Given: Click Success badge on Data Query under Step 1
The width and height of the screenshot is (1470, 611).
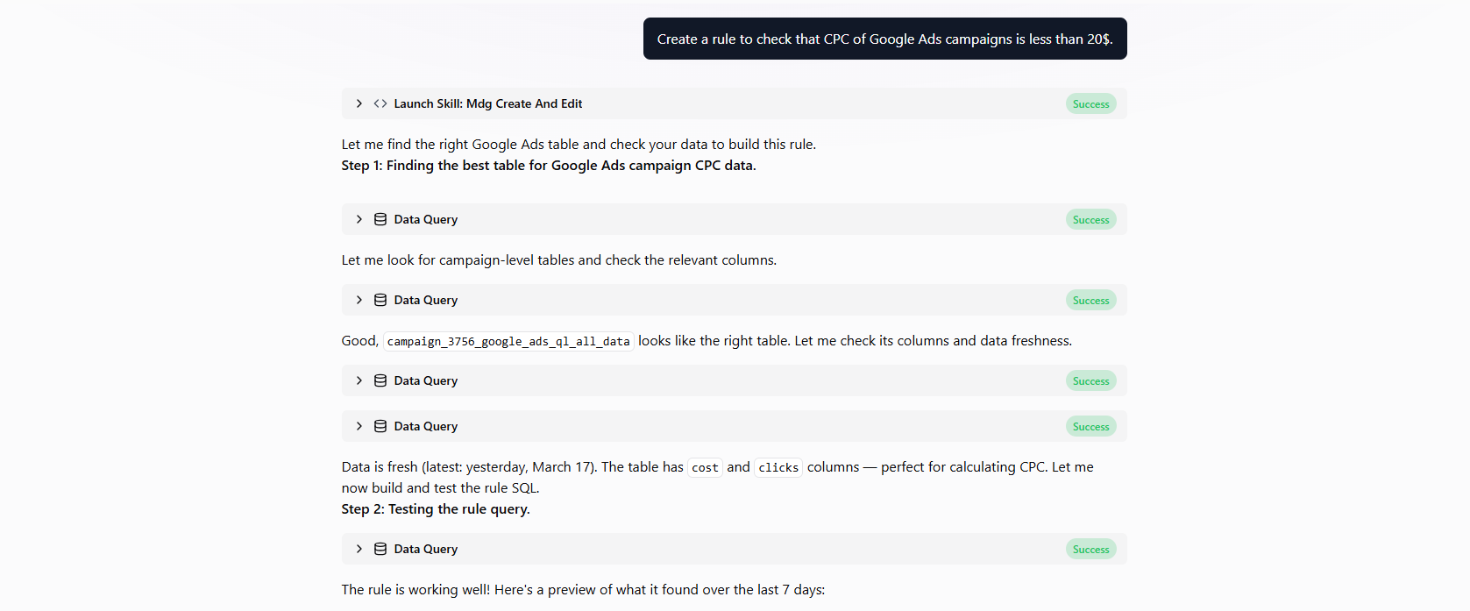Looking at the screenshot, I should 1090,220.
